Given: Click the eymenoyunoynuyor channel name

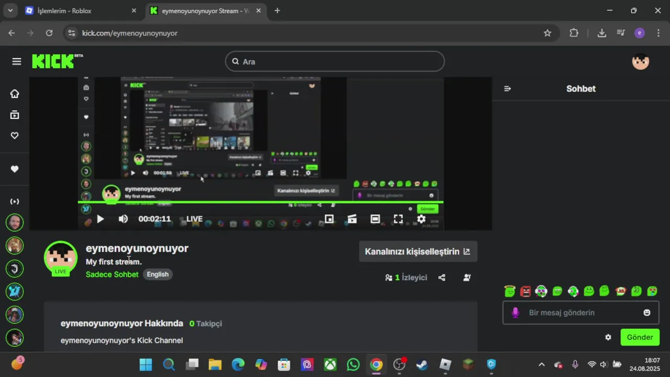Looking at the screenshot, I should (137, 248).
